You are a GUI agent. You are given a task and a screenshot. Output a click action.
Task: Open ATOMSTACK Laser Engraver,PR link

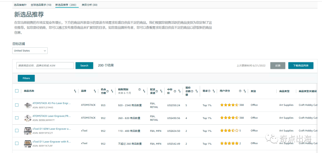point(52,116)
